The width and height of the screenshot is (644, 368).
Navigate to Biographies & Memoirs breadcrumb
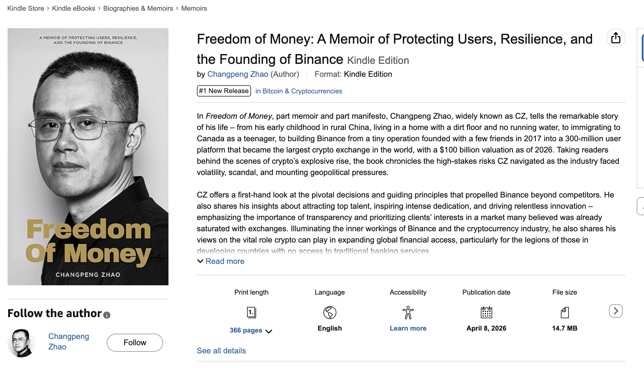(x=138, y=8)
